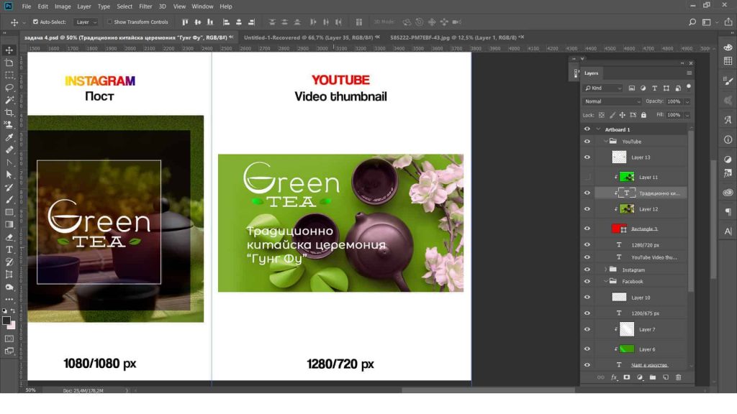Open the Opacity slider arrow
The width and height of the screenshot is (737, 414).
(687, 101)
